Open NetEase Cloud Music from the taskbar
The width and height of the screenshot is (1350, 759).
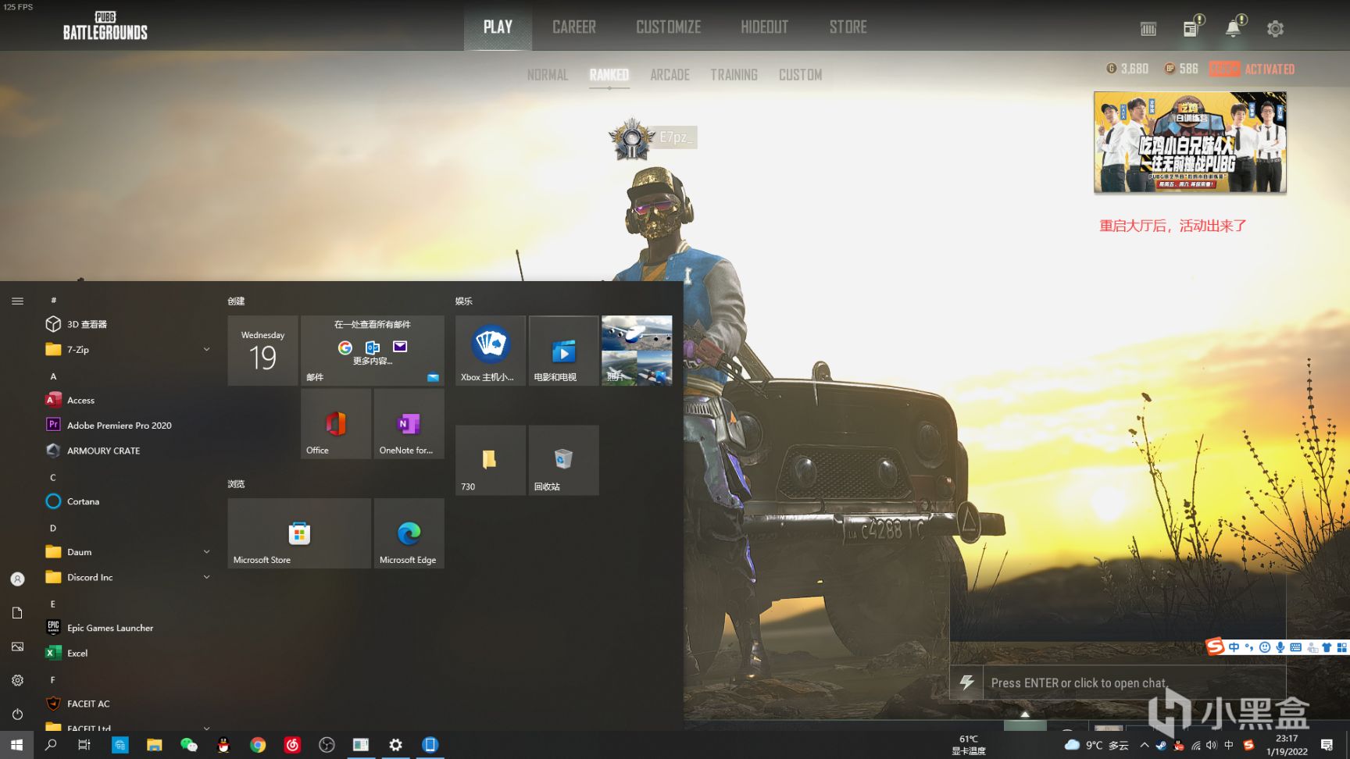tap(292, 745)
